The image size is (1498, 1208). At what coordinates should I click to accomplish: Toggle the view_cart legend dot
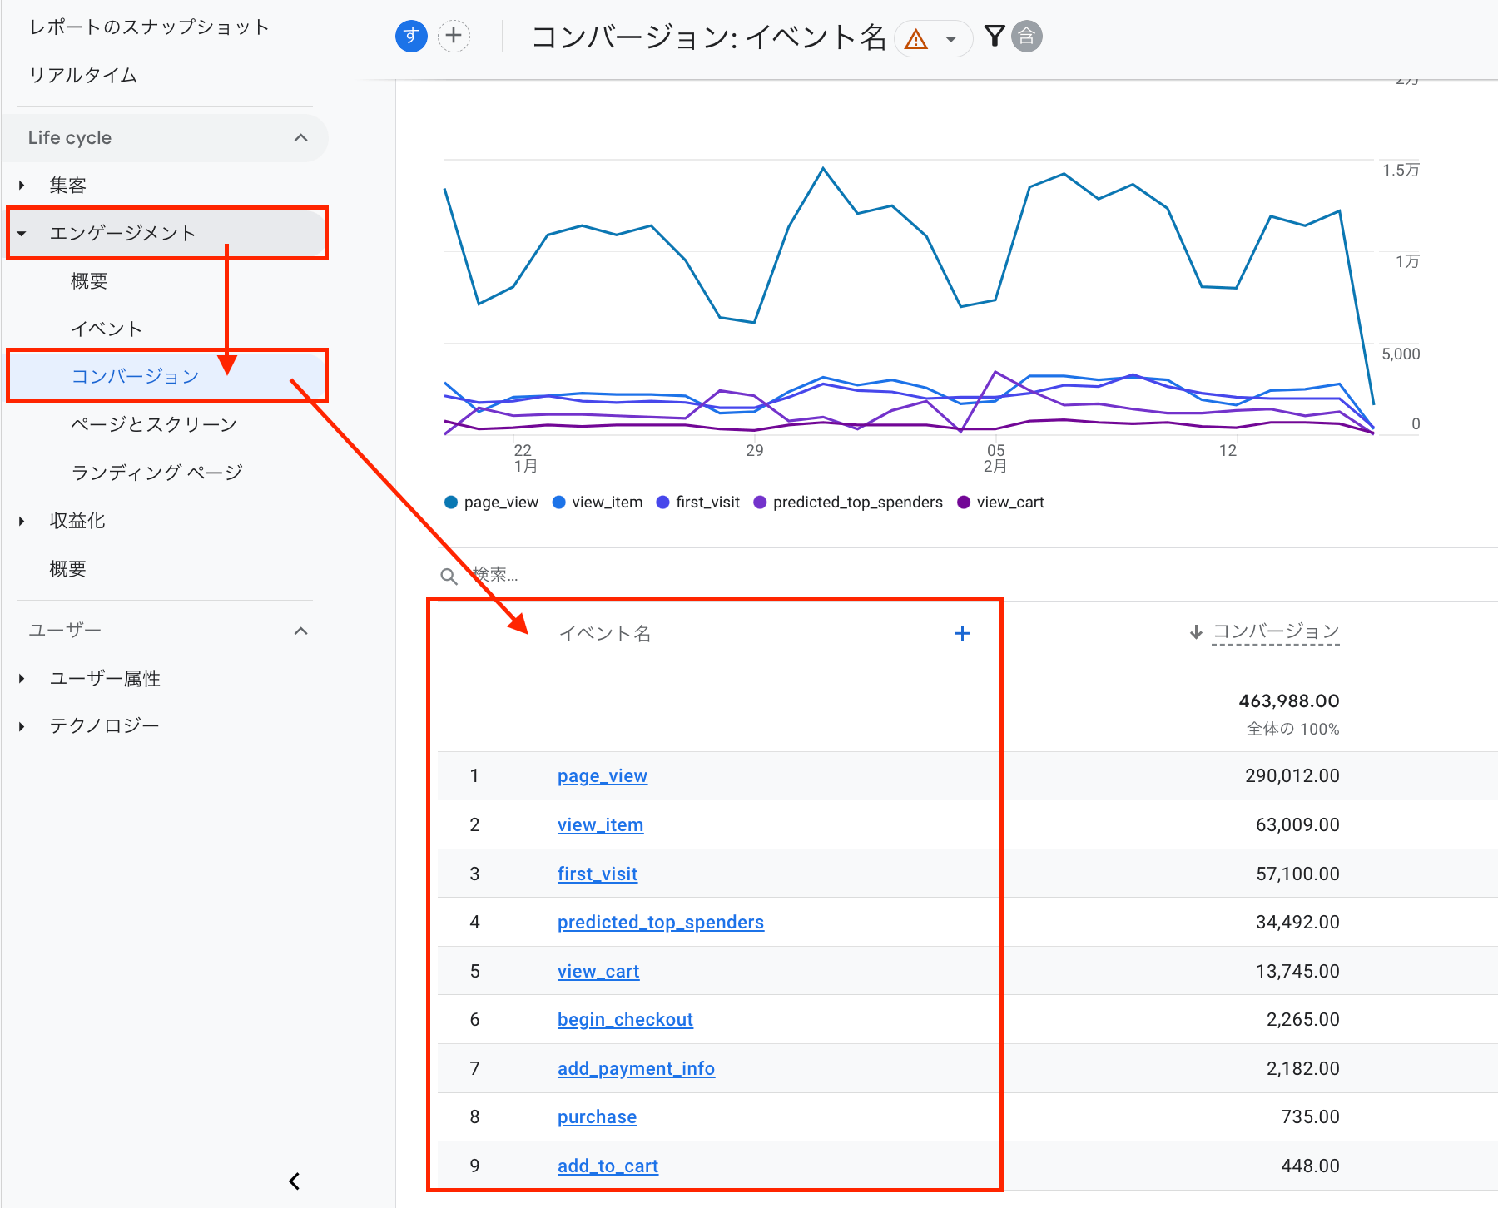coord(964,503)
